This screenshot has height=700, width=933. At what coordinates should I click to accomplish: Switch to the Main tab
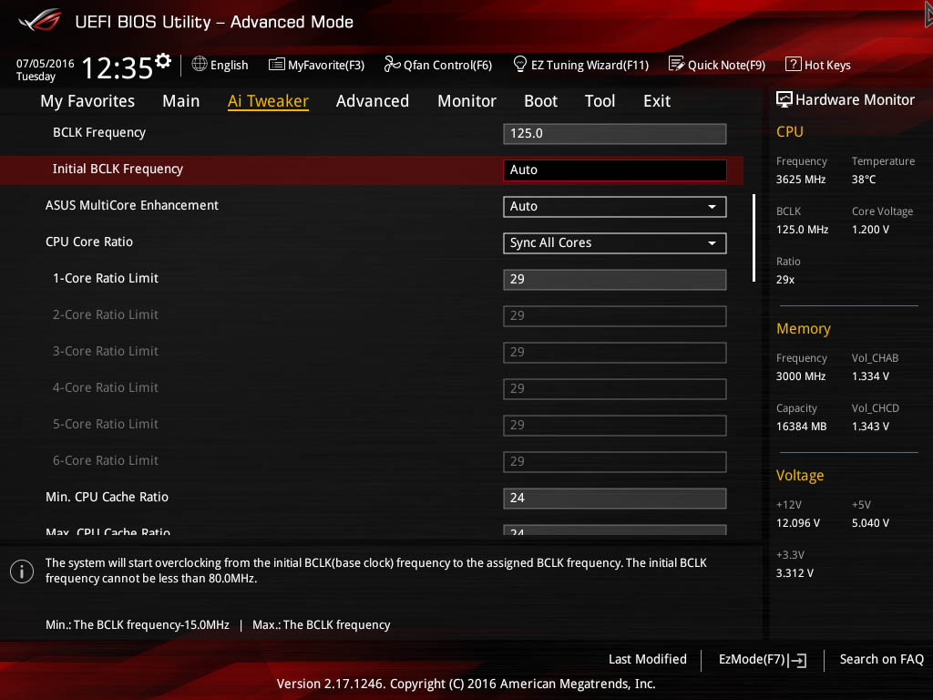pos(181,101)
